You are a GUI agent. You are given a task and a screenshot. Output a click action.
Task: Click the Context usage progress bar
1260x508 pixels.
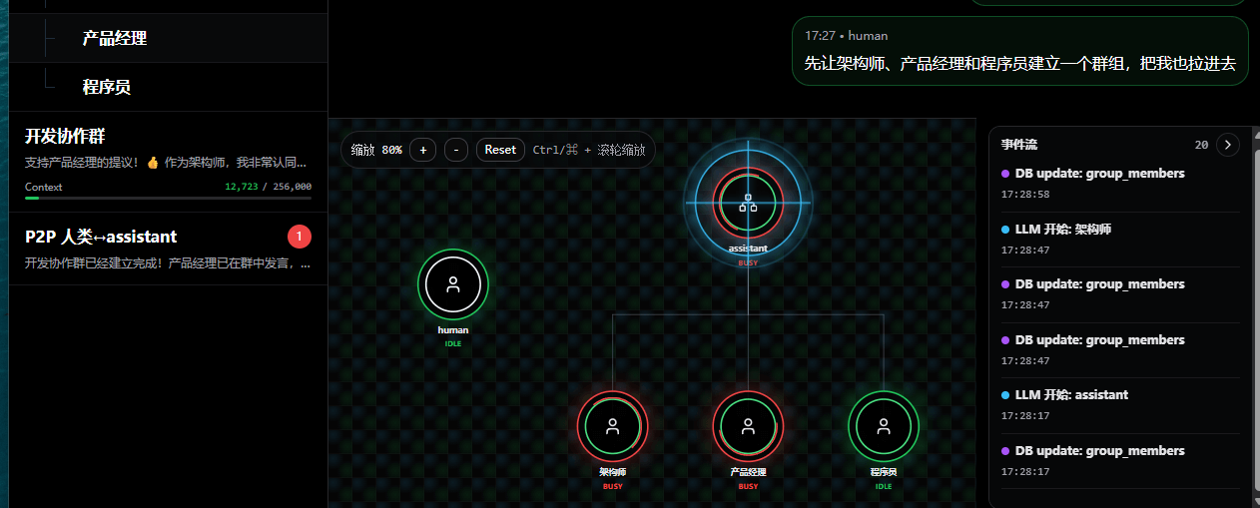tap(168, 198)
